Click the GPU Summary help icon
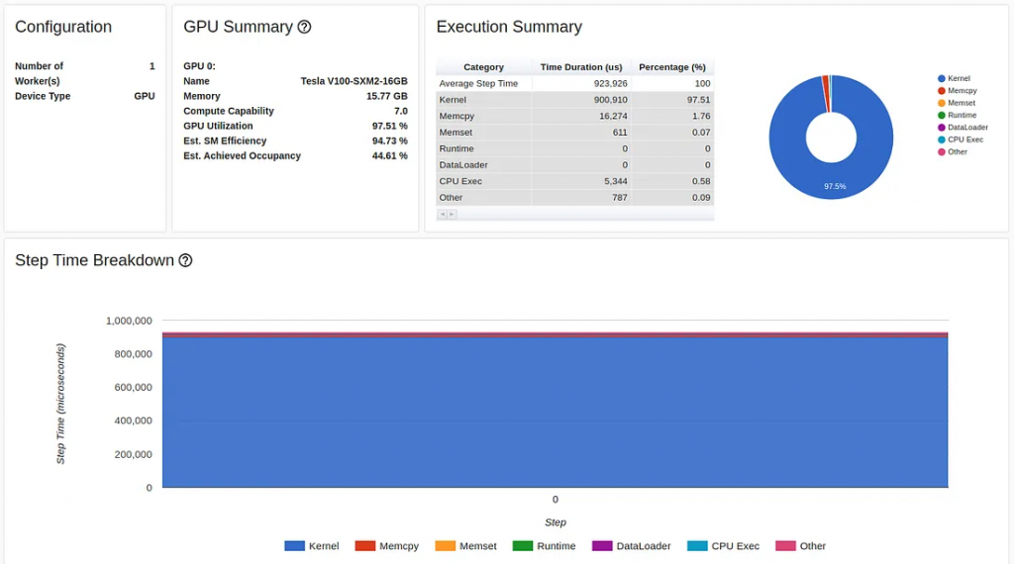This screenshot has width=1014, height=564. [x=305, y=28]
